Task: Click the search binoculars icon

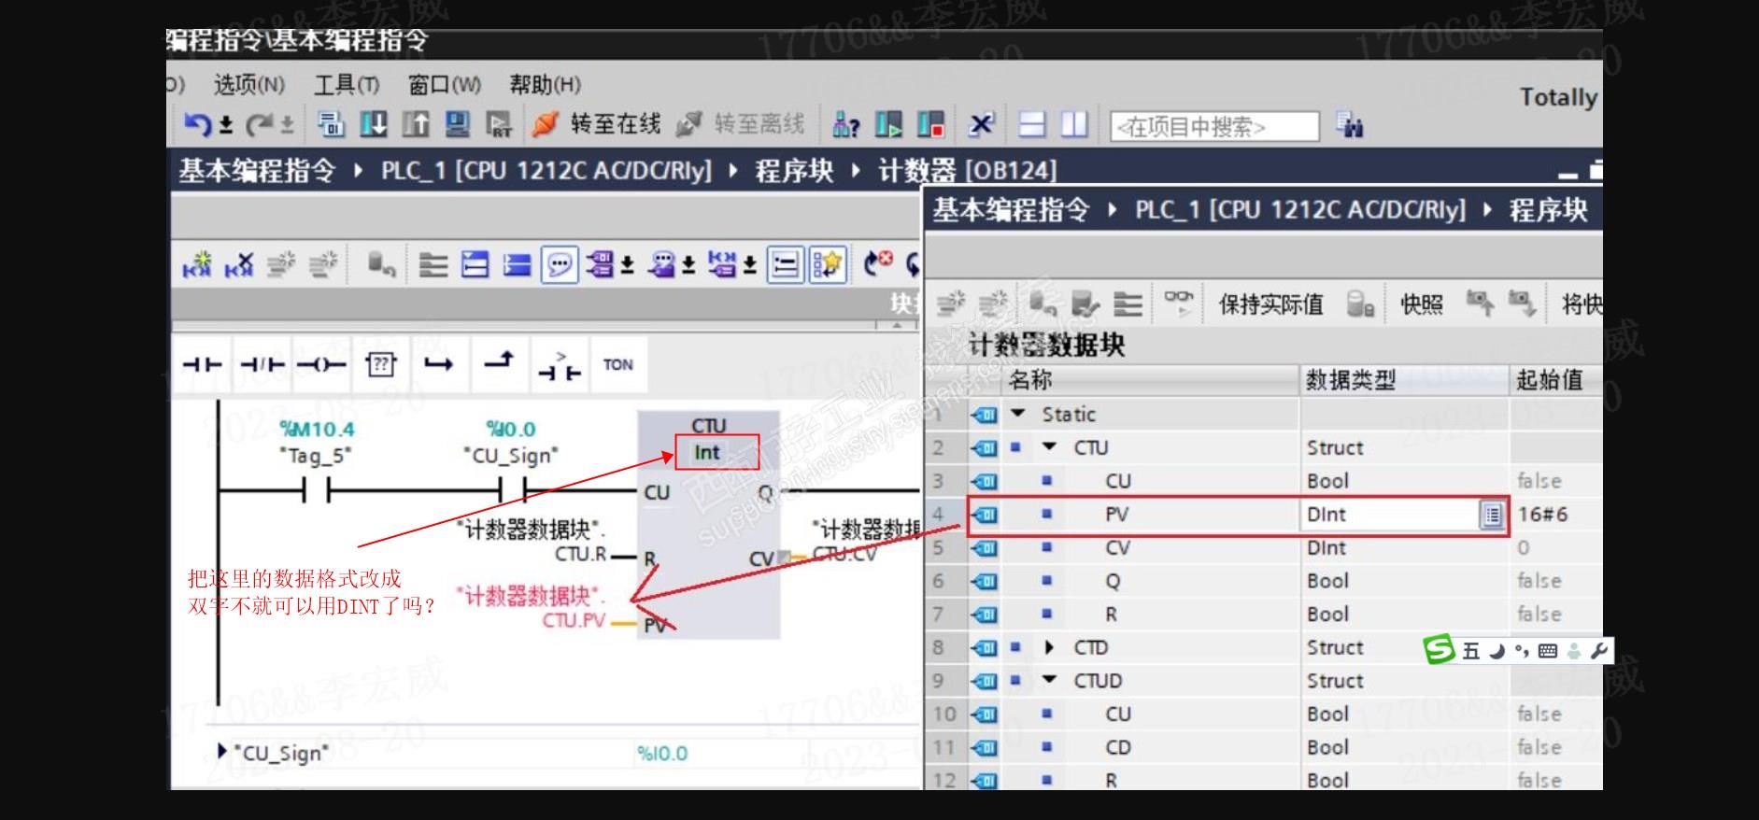Action: pyautogui.click(x=1350, y=124)
